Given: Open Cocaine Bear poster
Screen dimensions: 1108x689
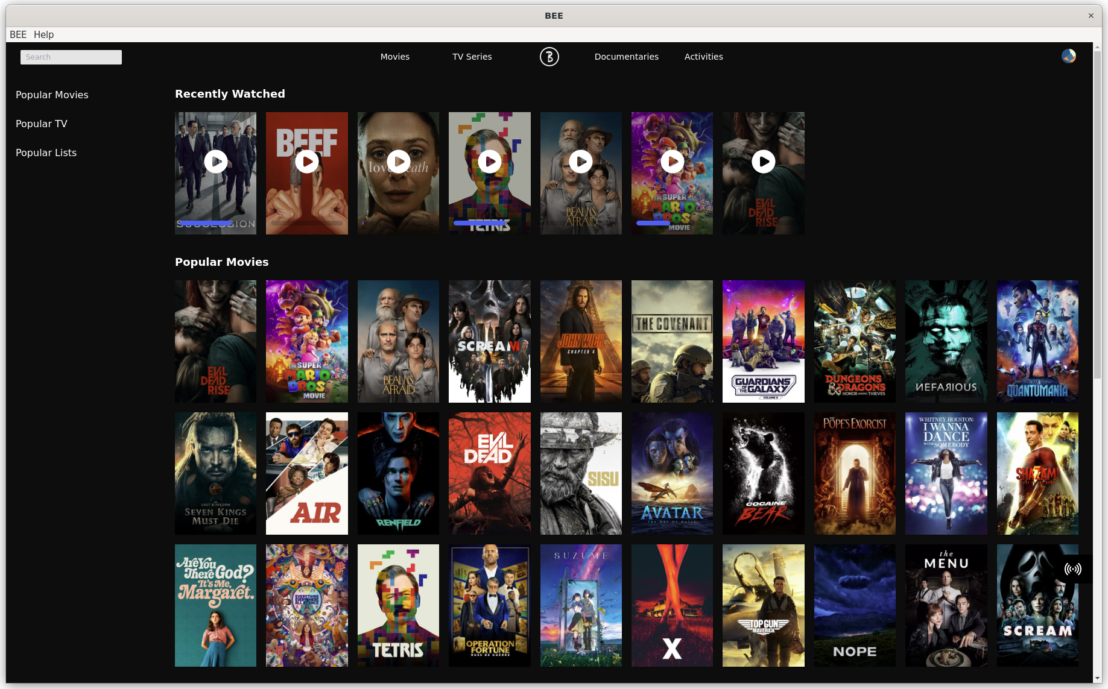Looking at the screenshot, I should 764,473.
